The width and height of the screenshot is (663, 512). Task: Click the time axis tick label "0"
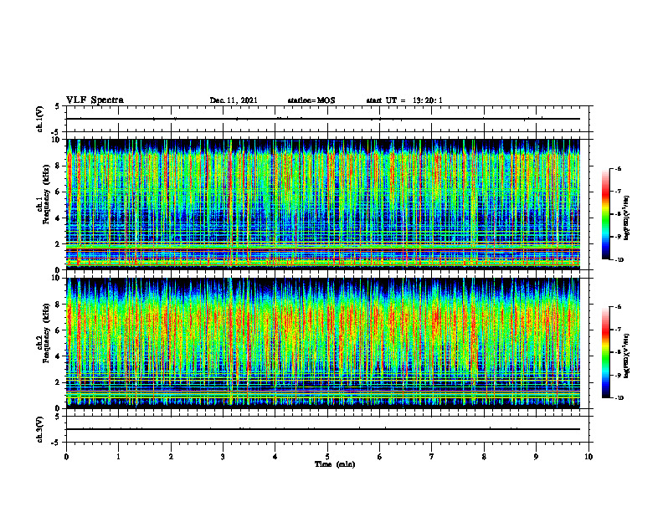pyautogui.click(x=66, y=457)
